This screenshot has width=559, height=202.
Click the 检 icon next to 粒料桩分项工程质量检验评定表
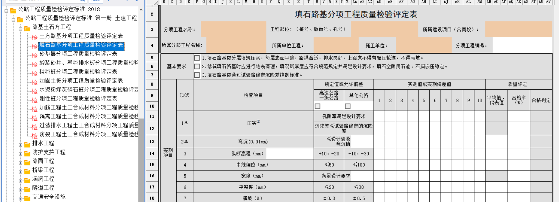35,73
